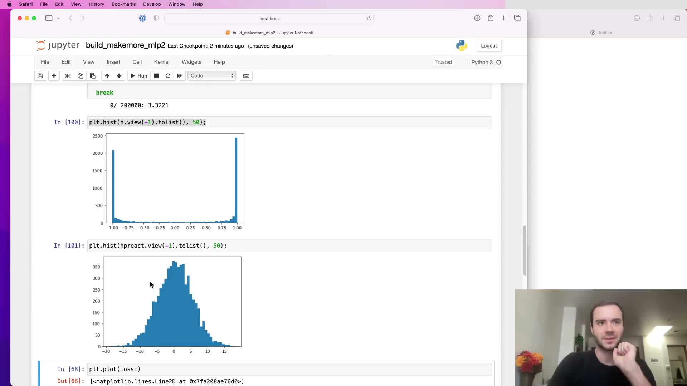Move selected cell up arrow
The height and width of the screenshot is (386, 687).
(107, 76)
